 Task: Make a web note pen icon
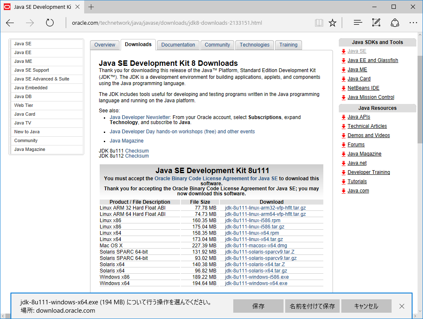pos(376,23)
